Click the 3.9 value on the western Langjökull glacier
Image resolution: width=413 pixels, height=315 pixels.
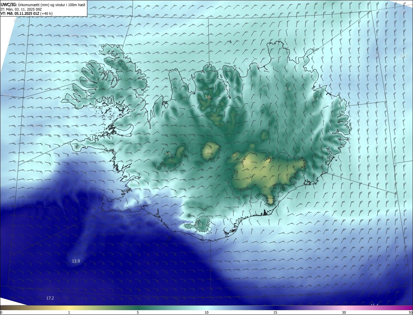pyautogui.click(x=167, y=154)
